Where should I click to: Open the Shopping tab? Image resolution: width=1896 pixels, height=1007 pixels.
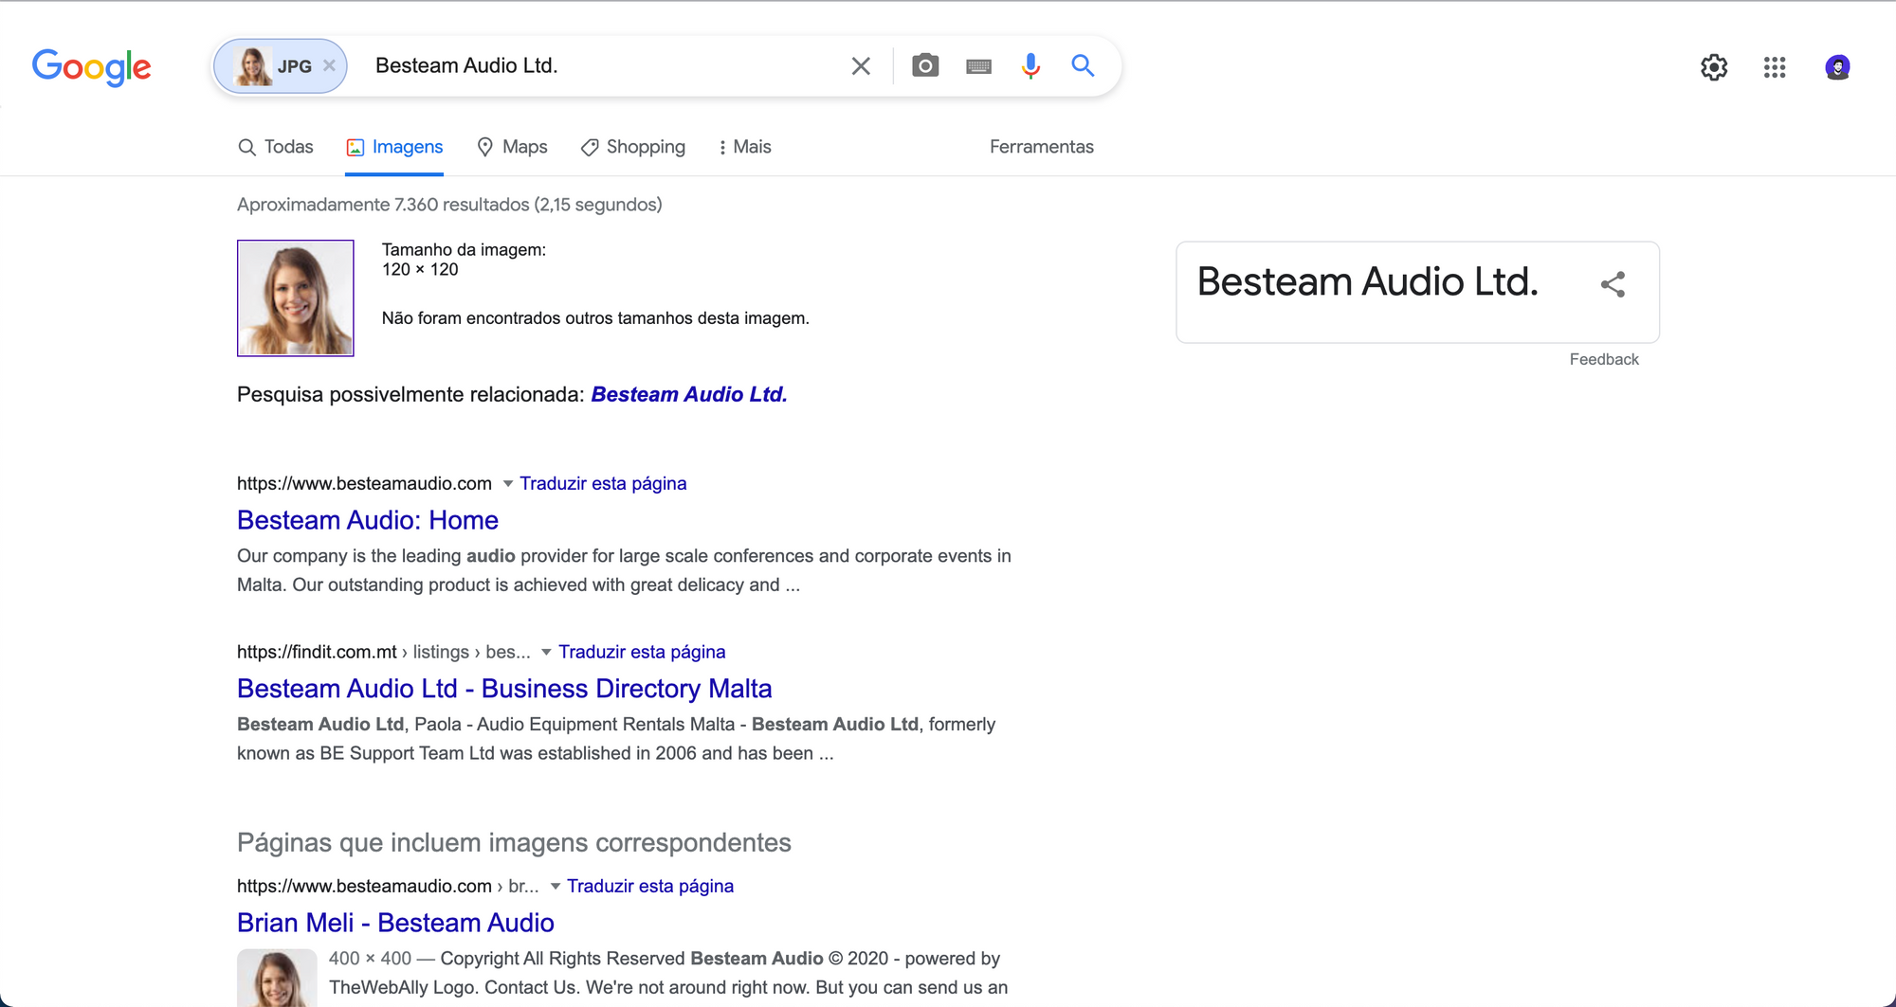(x=633, y=147)
